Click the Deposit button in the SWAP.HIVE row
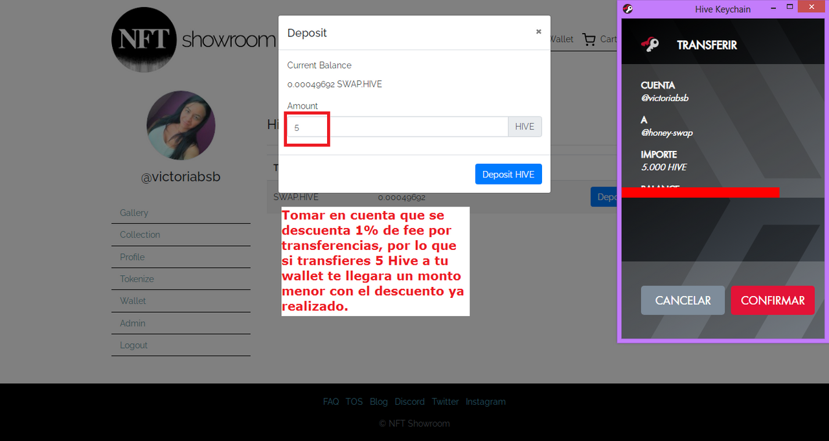Viewport: 829px width, 441px height. (x=604, y=197)
